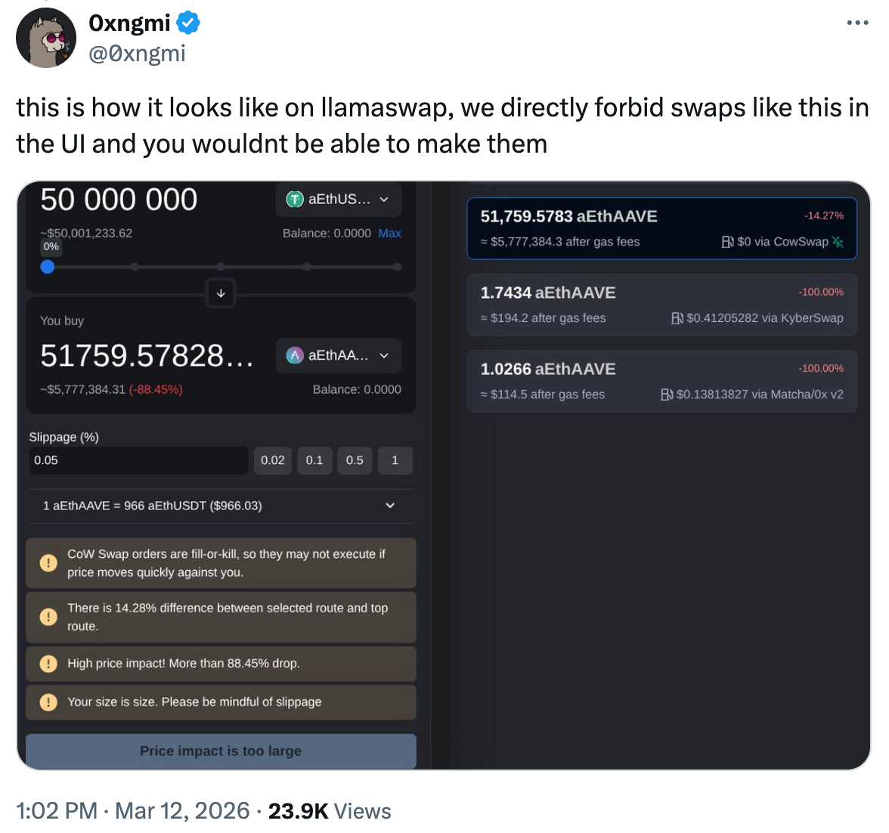The height and width of the screenshot is (833, 889).
Task: Click the gas pump icon on KyberSwap route
Action: (677, 318)
